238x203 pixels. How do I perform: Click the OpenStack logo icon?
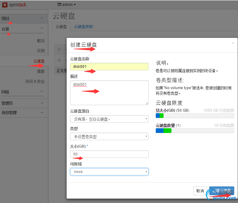click(5, 5)
